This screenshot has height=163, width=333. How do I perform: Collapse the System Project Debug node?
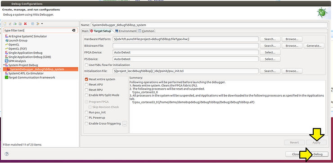[4, 65]
